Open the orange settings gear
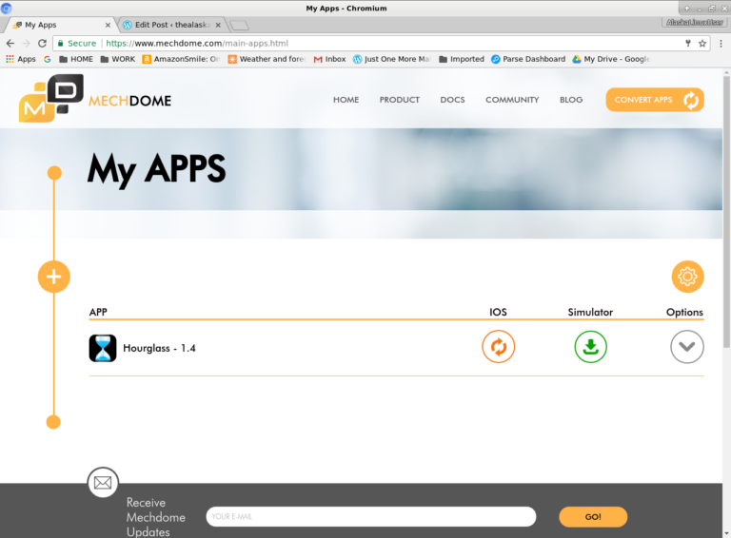 687,277
